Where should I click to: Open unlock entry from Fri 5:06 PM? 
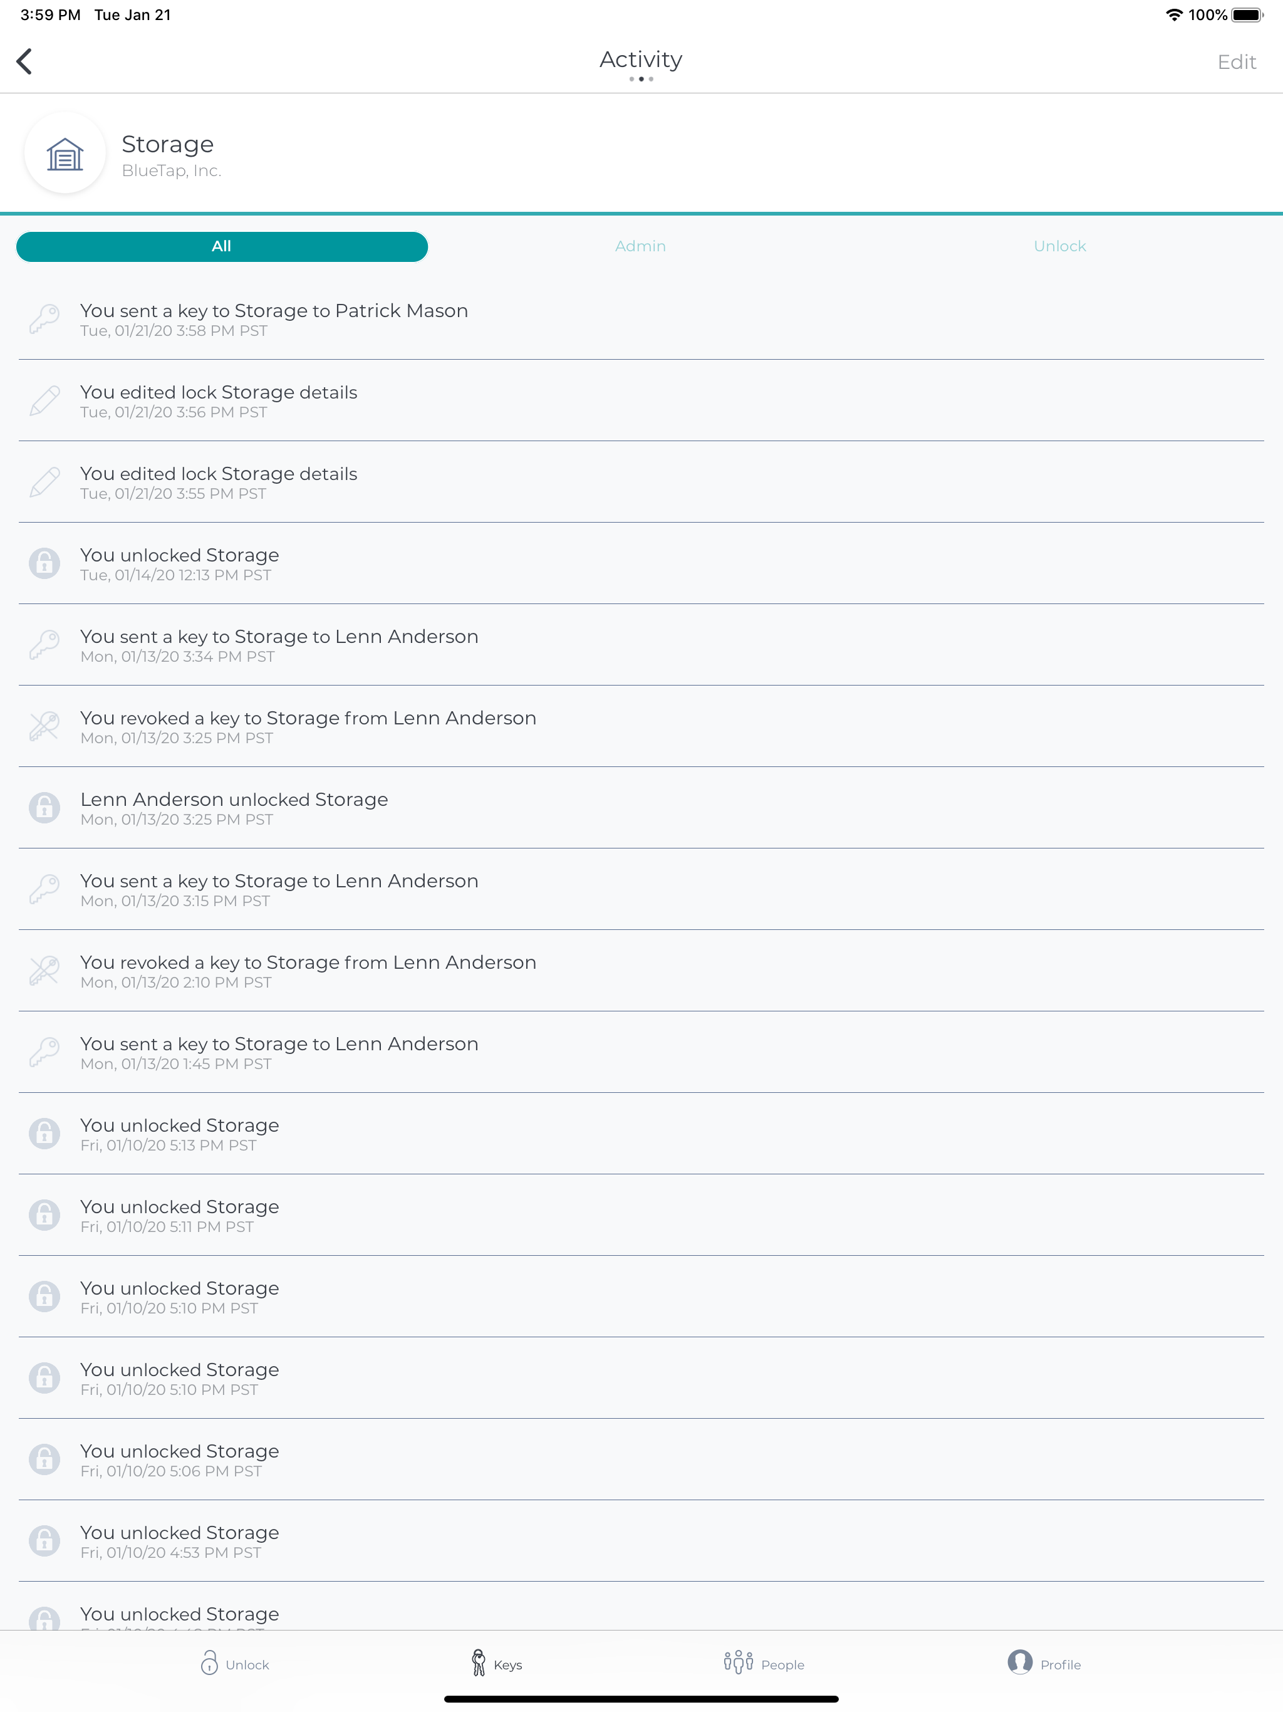pos(641,1459)
